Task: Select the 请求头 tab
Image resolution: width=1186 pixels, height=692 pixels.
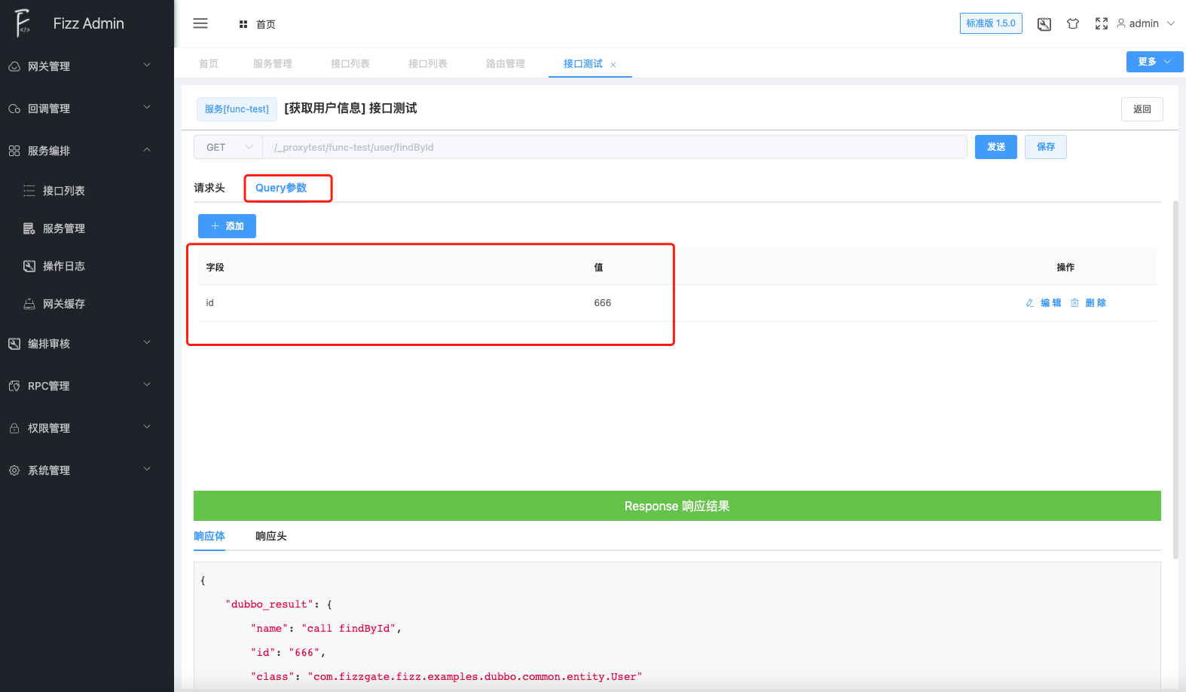Action: point(209,188)
